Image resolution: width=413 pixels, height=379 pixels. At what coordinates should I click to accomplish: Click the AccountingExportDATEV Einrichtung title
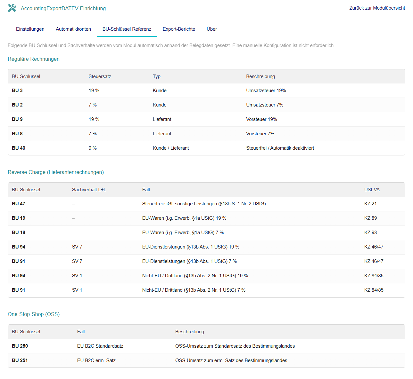pyautogui.click(x=63, y=8)
